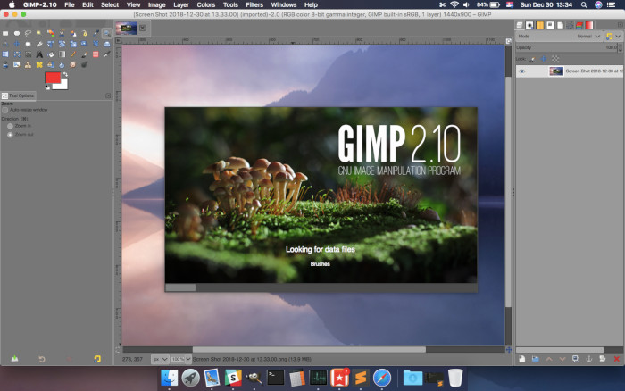The height and width of the screenshot is (391, 625).
Task: Open the Layer menu
Action: pyautogui.click(x=181, y=4)
